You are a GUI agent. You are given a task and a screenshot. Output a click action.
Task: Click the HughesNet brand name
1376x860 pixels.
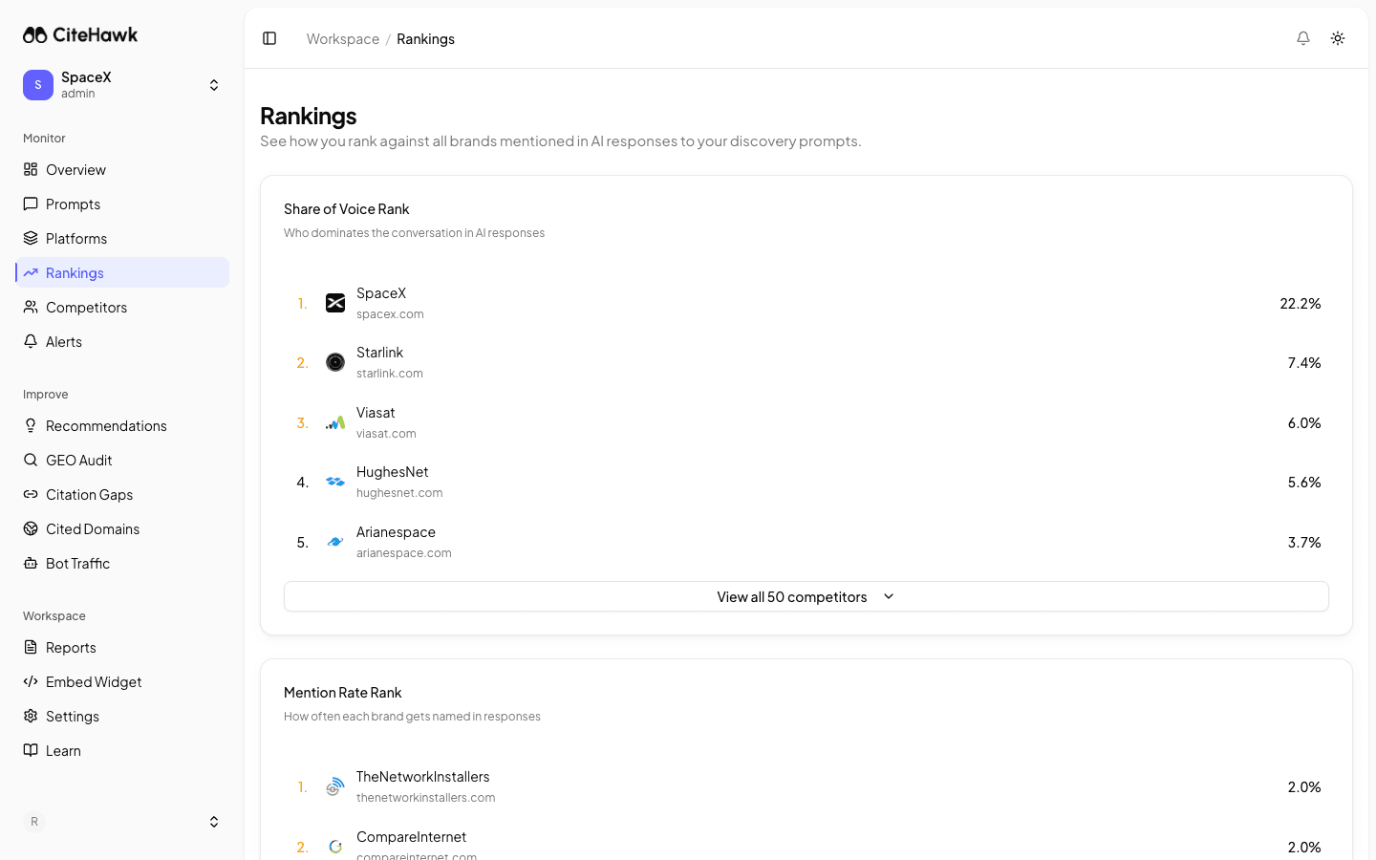392,472
